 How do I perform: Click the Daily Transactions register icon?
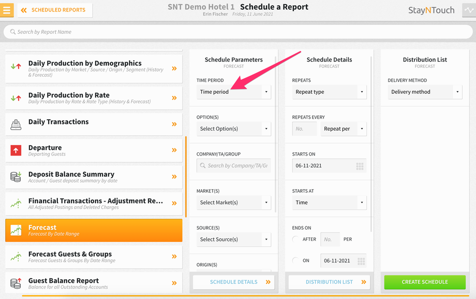(16, 124)
